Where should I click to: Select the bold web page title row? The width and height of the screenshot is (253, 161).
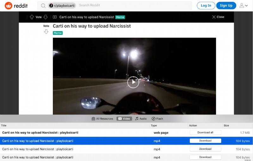40,133
